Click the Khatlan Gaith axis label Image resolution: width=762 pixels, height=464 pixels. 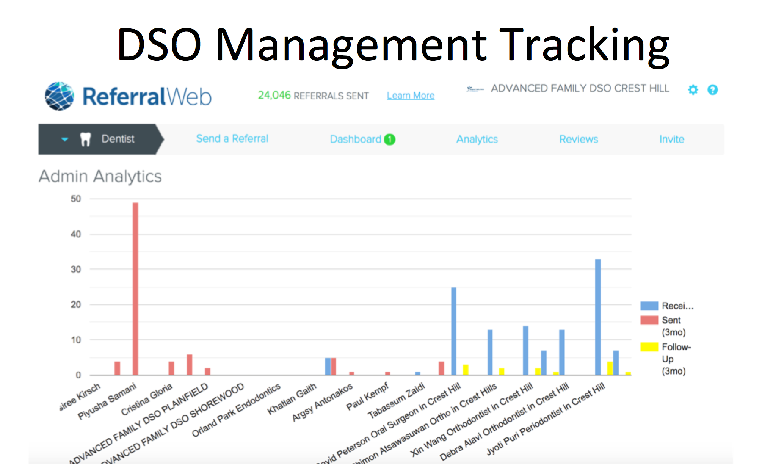pos(292,399)
